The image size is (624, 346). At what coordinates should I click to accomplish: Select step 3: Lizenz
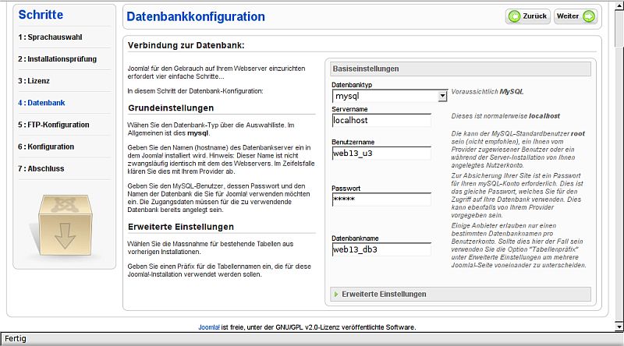(x=34, y=81)
